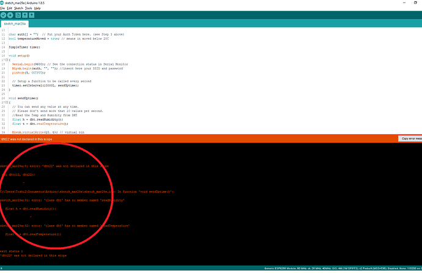The width and height of the screenshot is (422, 273).
Task: Click the Save sketch toolbar icon
Action: 31,15
